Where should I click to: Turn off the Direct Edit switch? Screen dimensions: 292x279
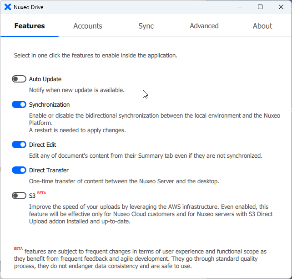19,145
